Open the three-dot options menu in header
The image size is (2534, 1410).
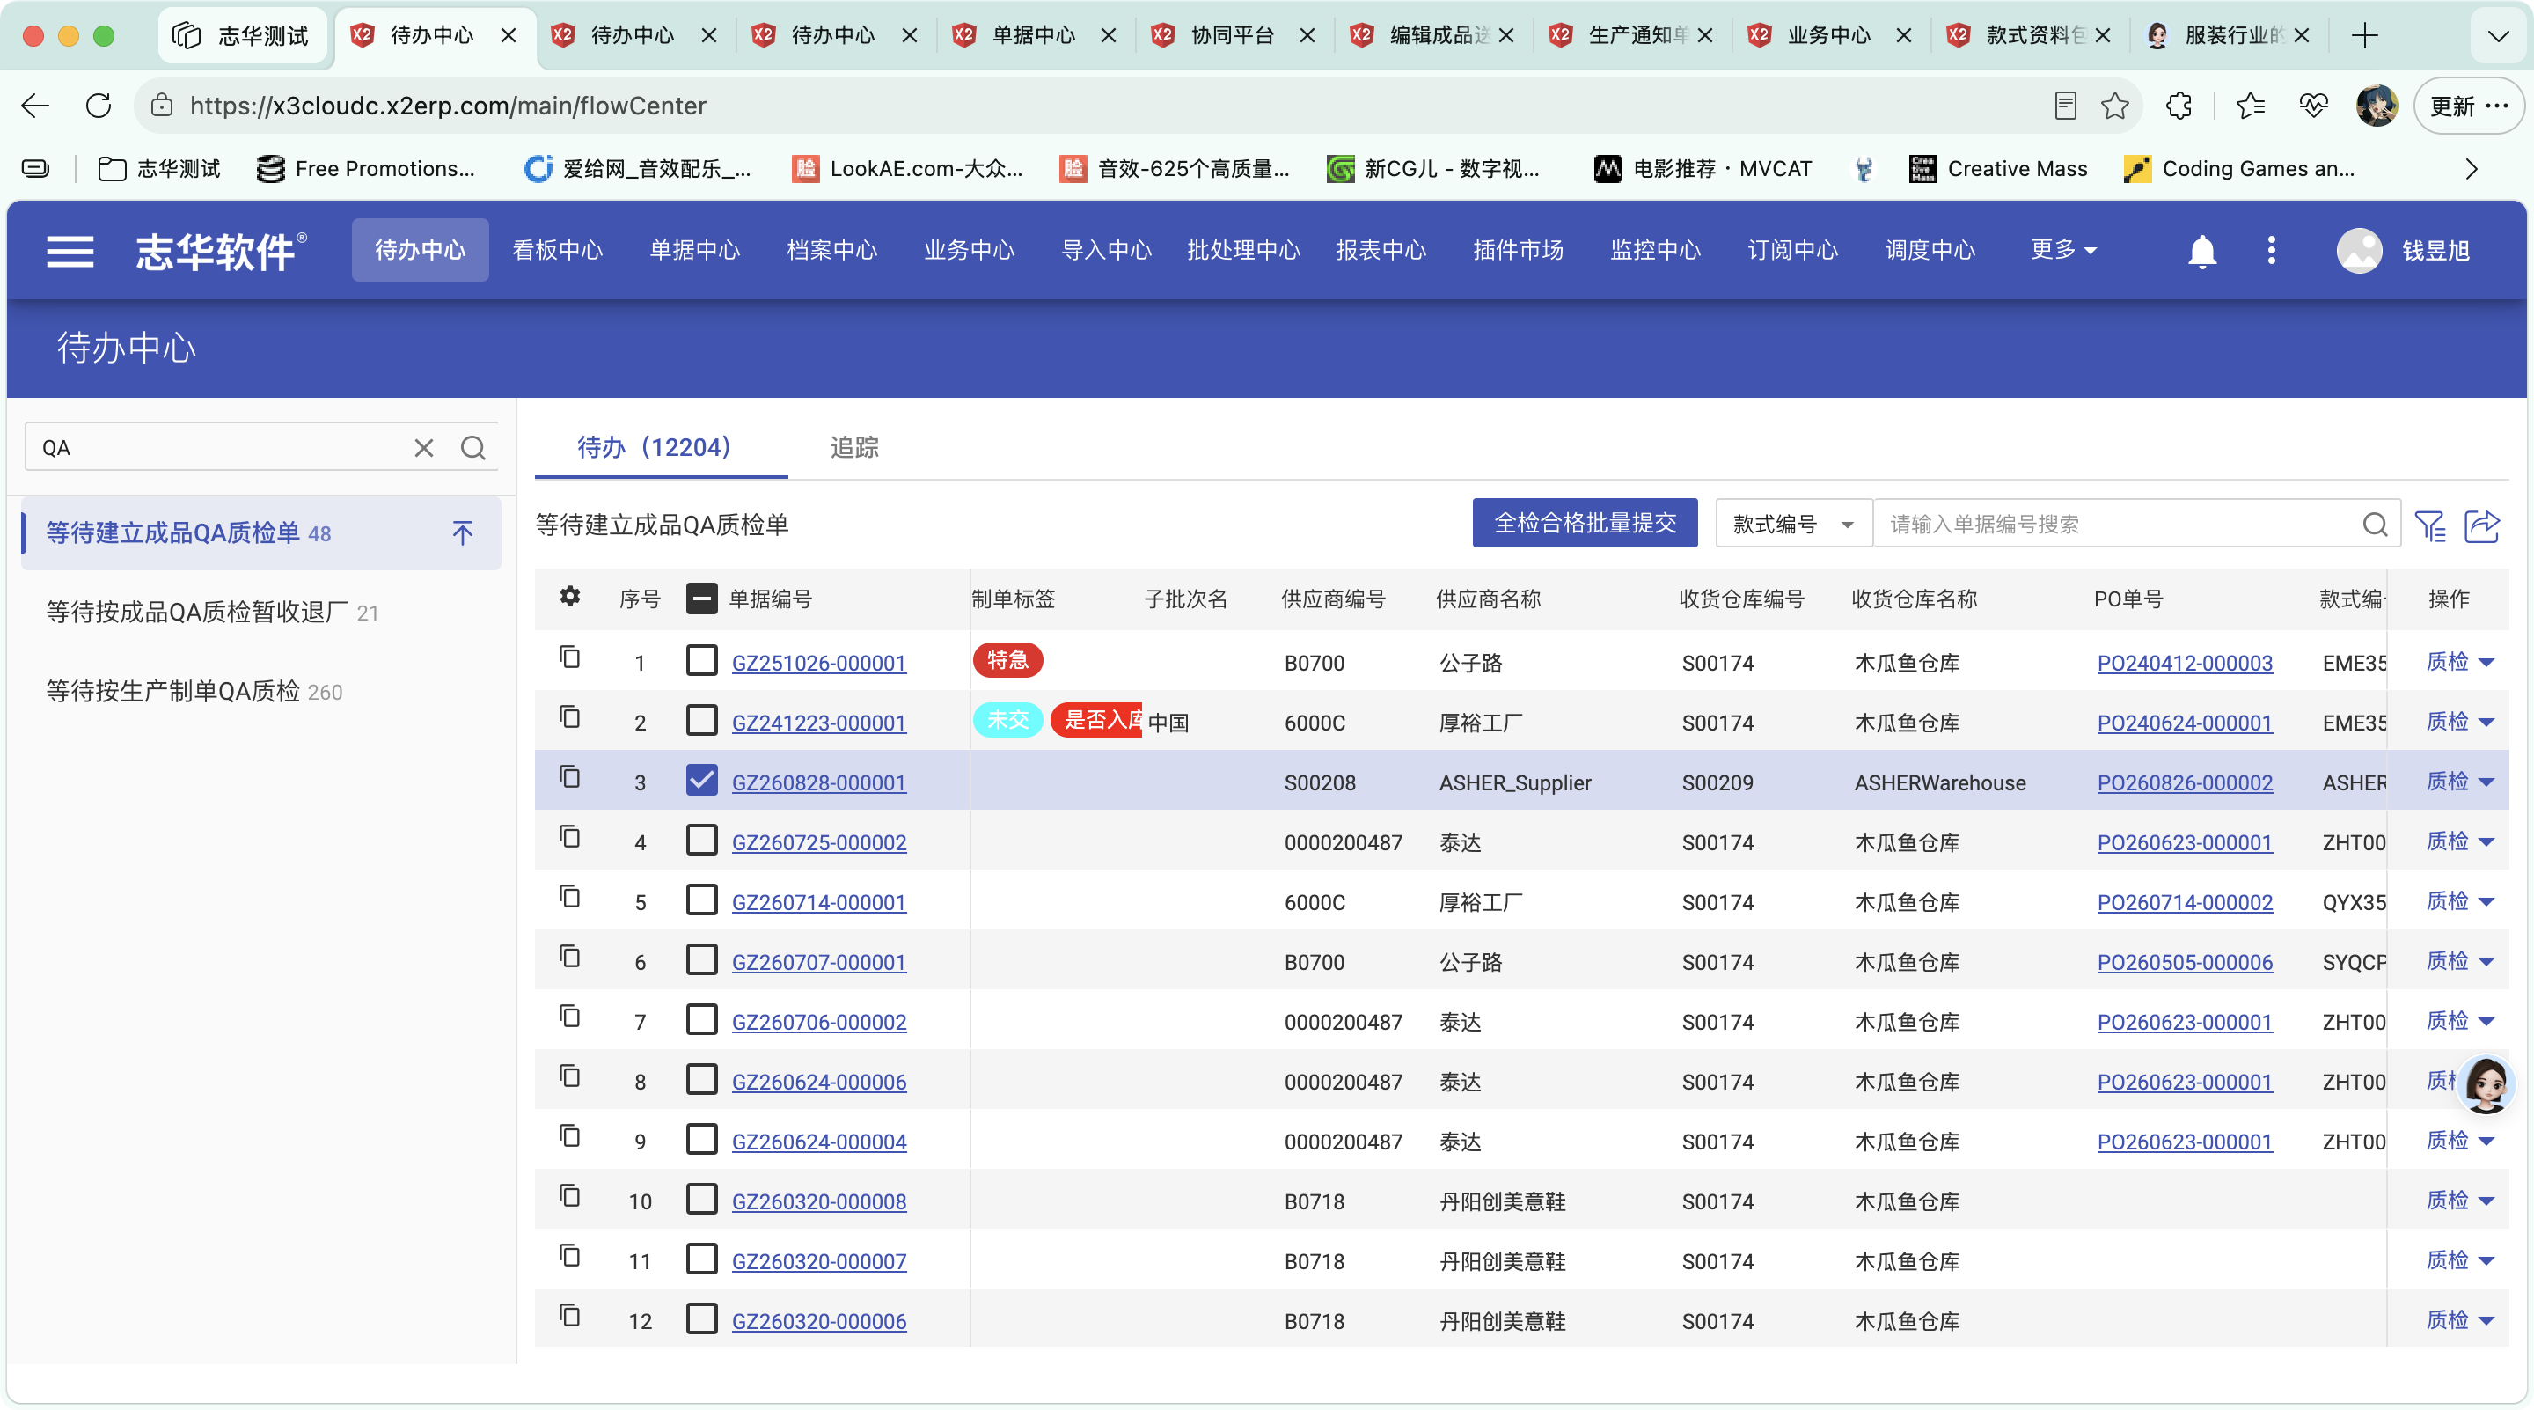(x=2270, y=250)
